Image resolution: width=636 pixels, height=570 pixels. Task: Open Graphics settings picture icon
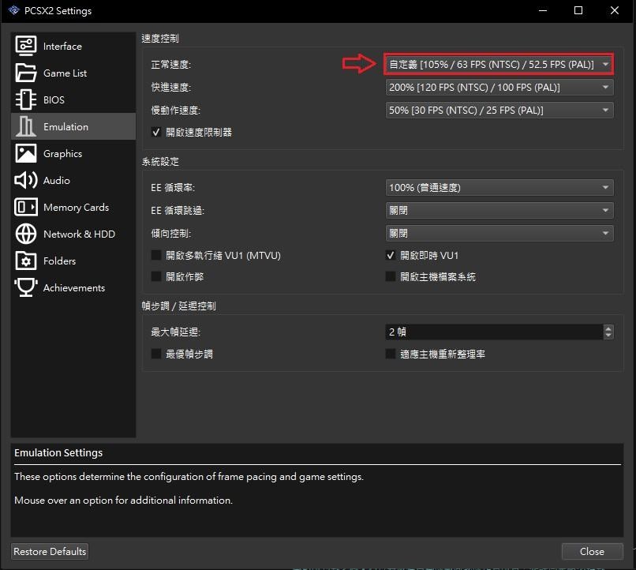tap(26, 154)
